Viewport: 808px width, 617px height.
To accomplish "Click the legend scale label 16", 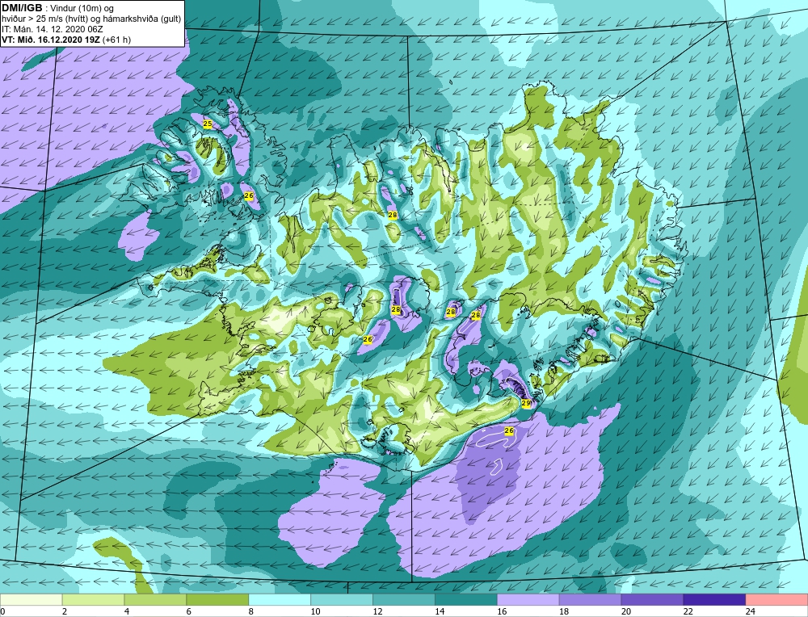I will 502,612.
